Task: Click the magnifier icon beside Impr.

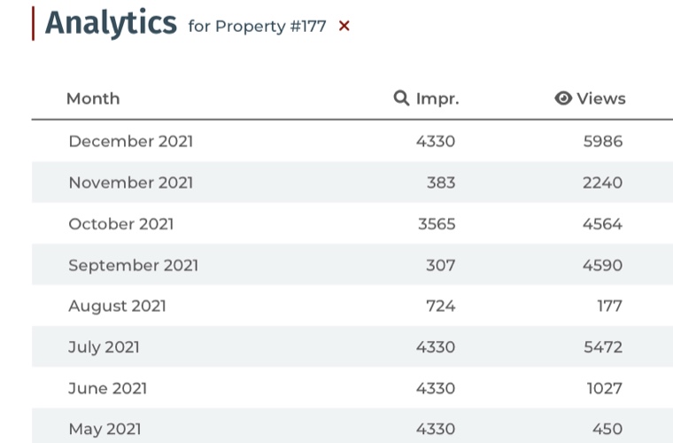Action: click(x=402, y=98)
